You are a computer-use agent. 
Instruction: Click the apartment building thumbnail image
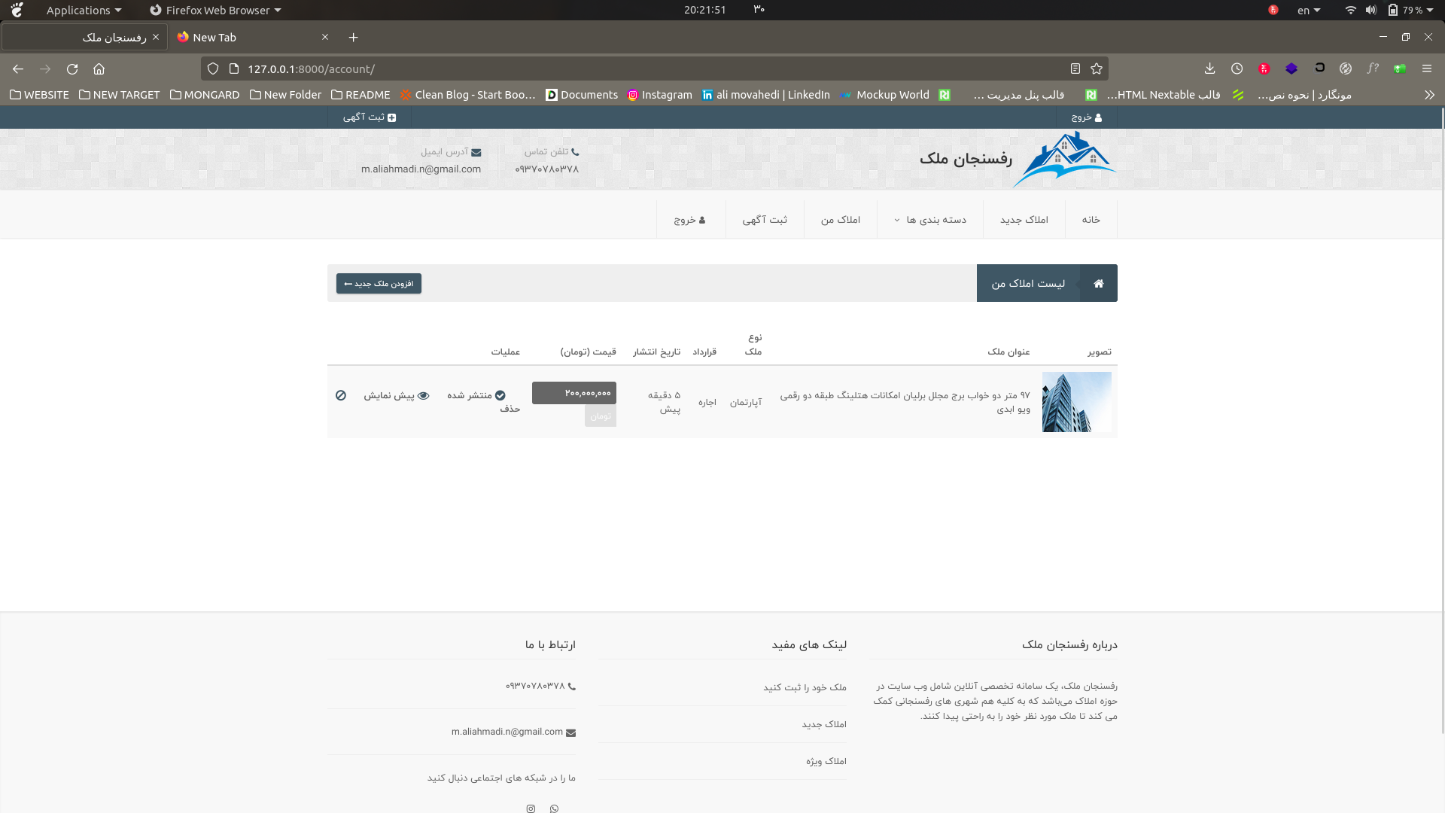(x=1076, y=402)
